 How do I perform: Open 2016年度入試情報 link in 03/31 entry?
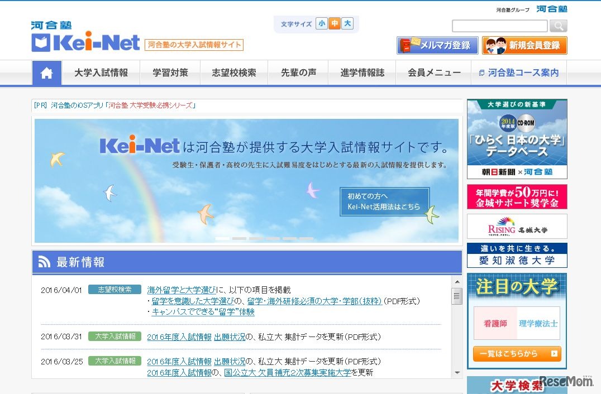tap(179, 337)
